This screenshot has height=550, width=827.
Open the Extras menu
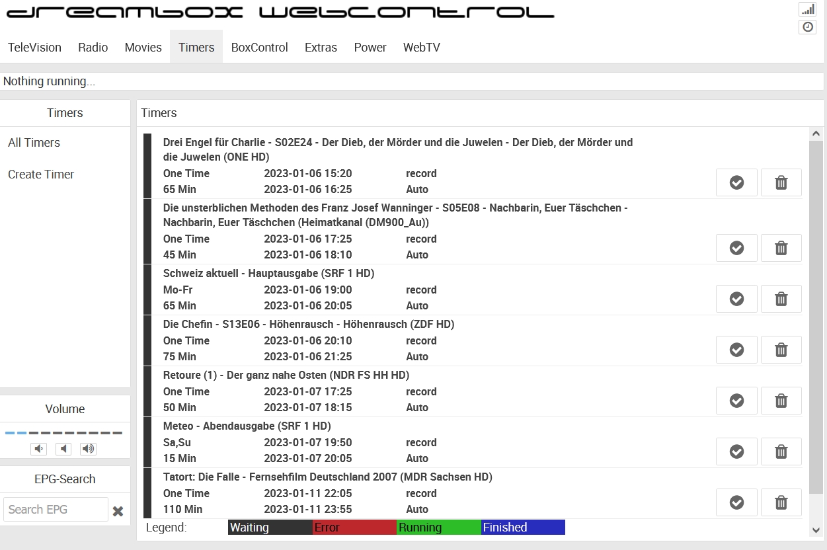click(x=321, y=48)
